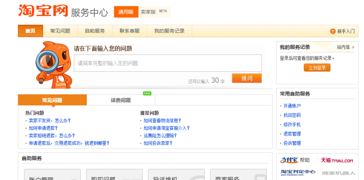Click the 服务中心 title text

[89, 12]
